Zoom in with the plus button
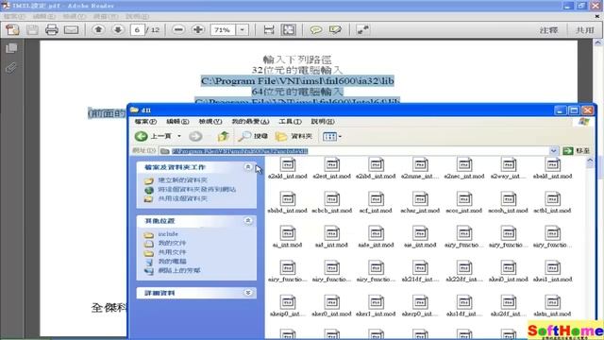The height and width of the screenshot is (340, 604). 198,29
